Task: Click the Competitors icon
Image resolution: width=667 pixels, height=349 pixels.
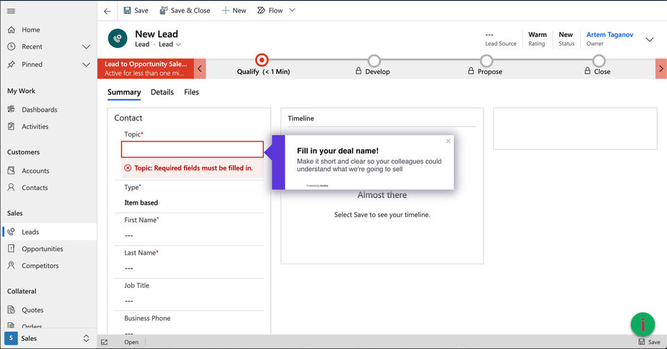Action: [x=12, y=265]
